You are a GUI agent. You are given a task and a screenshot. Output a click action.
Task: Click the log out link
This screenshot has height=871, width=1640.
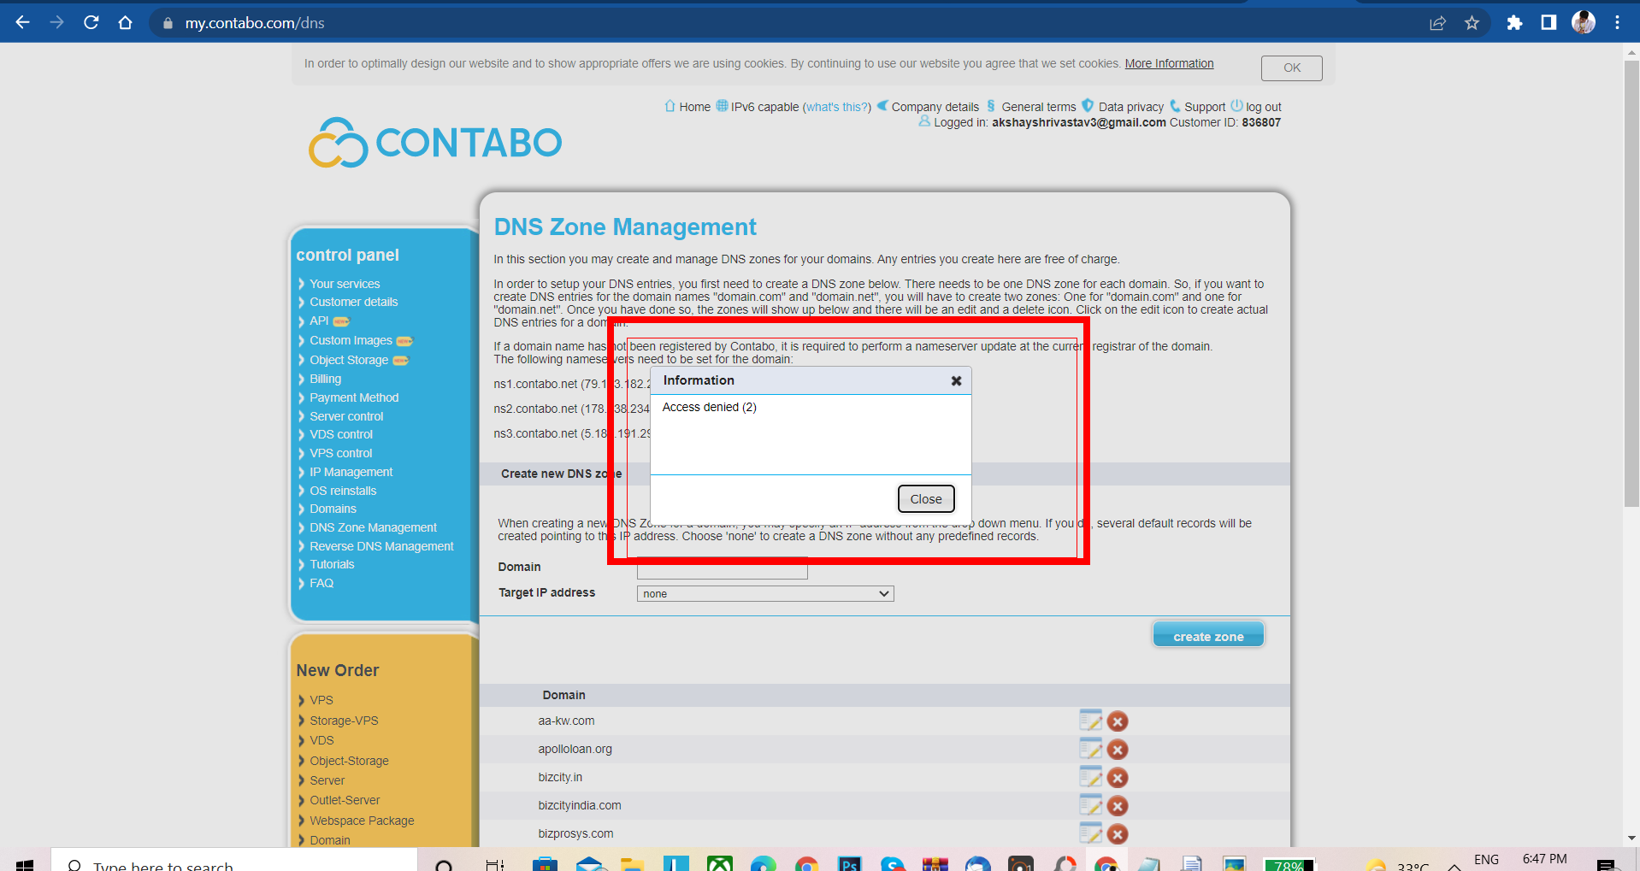pyautogui.click(x=1263, y=107)
